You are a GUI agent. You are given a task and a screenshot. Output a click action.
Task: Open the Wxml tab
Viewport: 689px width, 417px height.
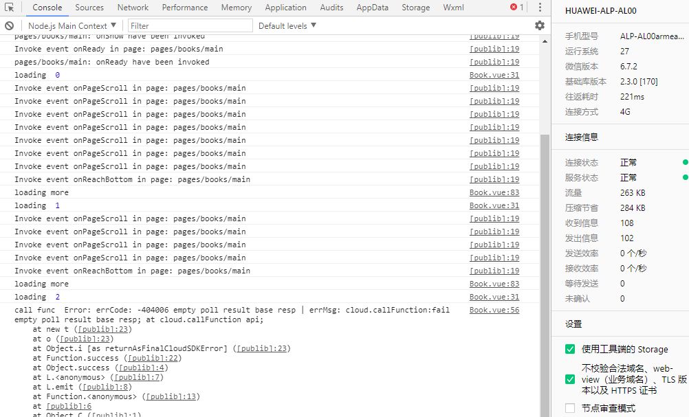pyautogui.click(x=453, y=8)
